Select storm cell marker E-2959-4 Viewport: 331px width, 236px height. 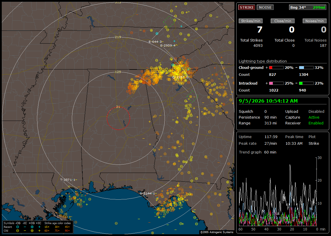click(169, 45)
